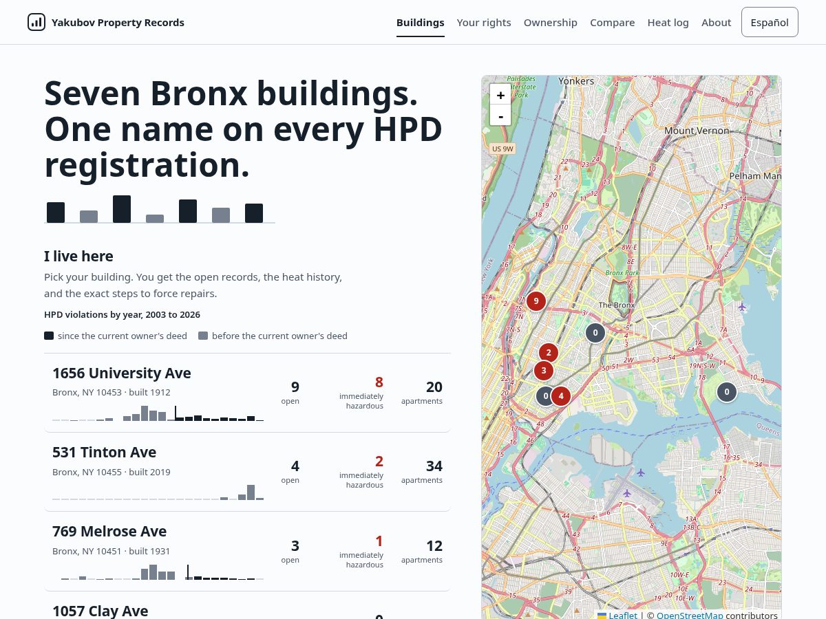Open the OpenStreetMap attribution link
Screen dimensions: 826x619
tap(690, 615)
